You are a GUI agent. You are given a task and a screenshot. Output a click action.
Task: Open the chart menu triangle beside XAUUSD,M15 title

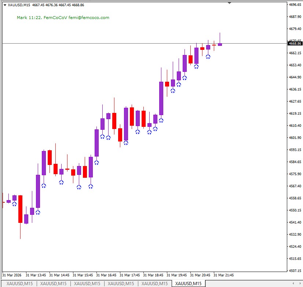click(x=5, y=5)
